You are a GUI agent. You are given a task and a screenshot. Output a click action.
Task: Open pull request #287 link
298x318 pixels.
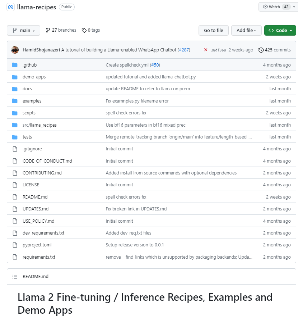184,50
